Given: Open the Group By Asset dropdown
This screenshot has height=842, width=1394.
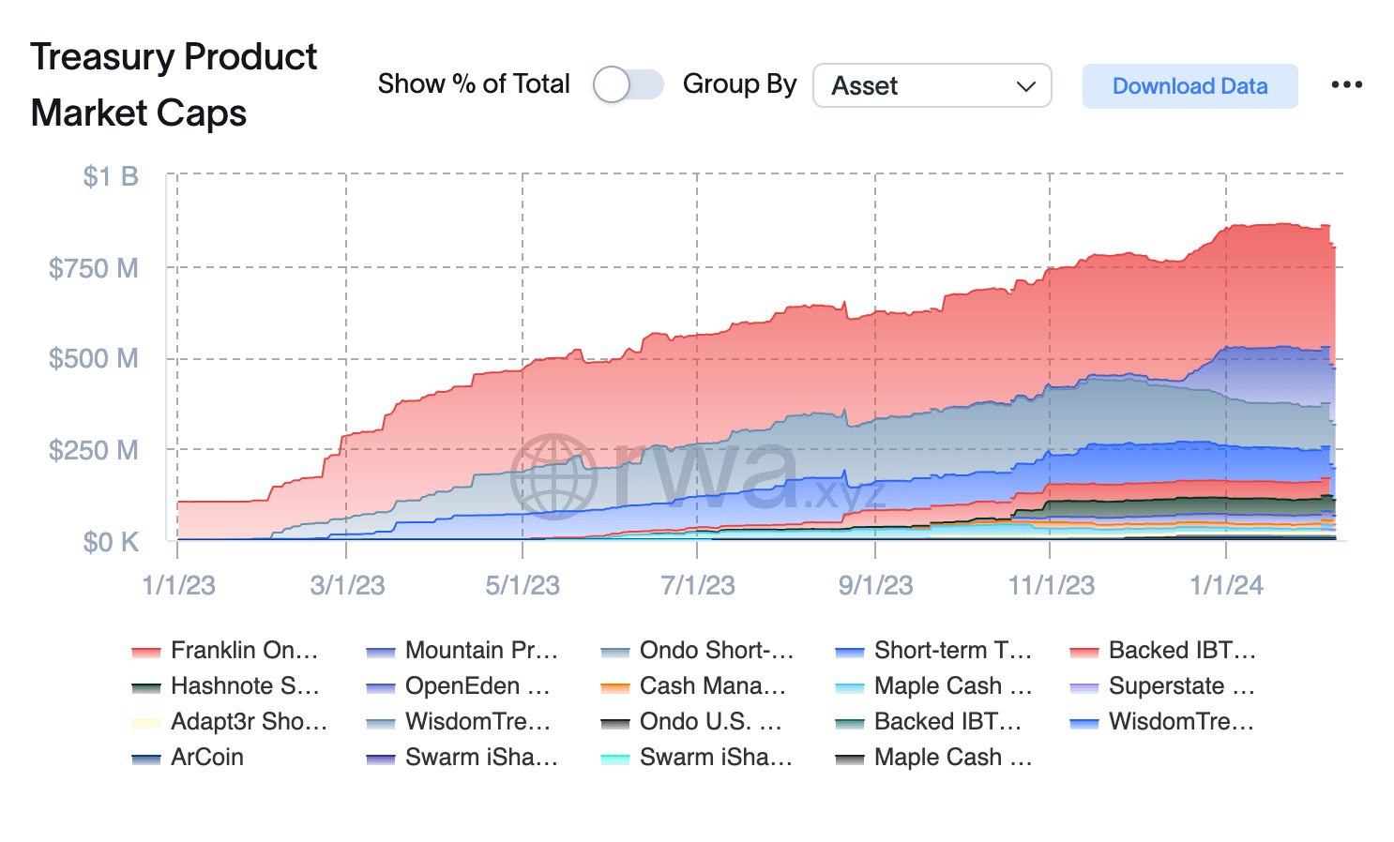Looking at the screenshot, I should click(x=932, y=85).
